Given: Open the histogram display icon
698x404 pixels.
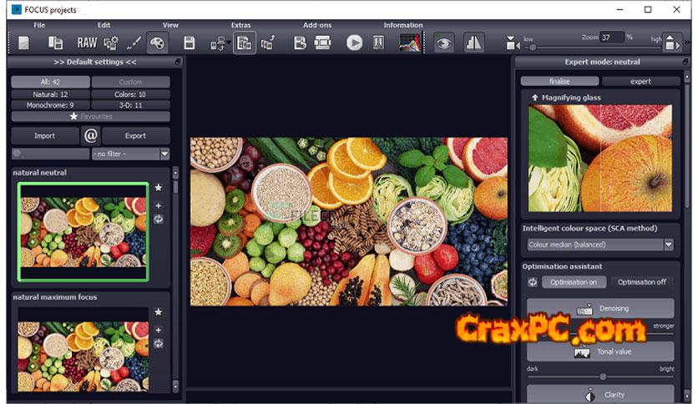Looking at the screenshot, I should point(410,43).
